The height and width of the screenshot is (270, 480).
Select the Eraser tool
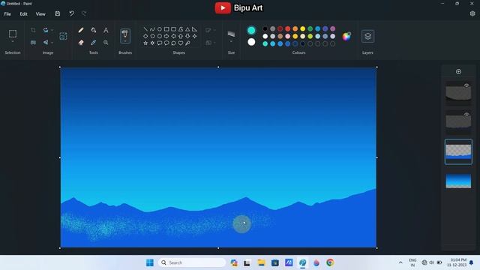81,43
